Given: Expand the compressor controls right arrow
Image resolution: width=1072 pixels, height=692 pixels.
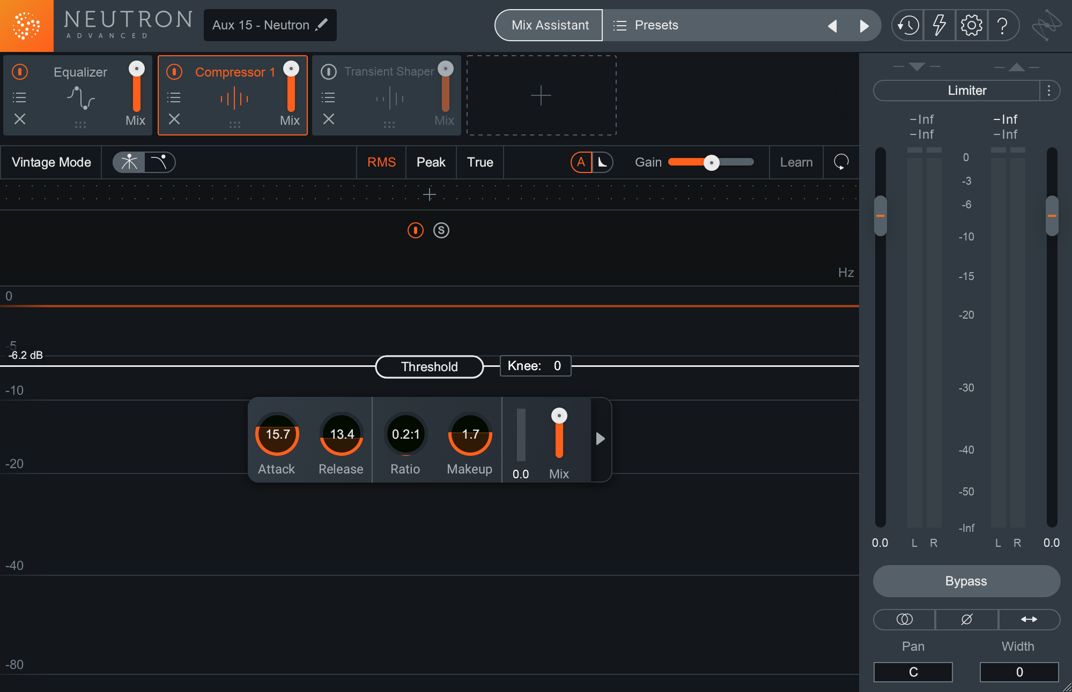Looking at the screenshot, I should (601, 439).
